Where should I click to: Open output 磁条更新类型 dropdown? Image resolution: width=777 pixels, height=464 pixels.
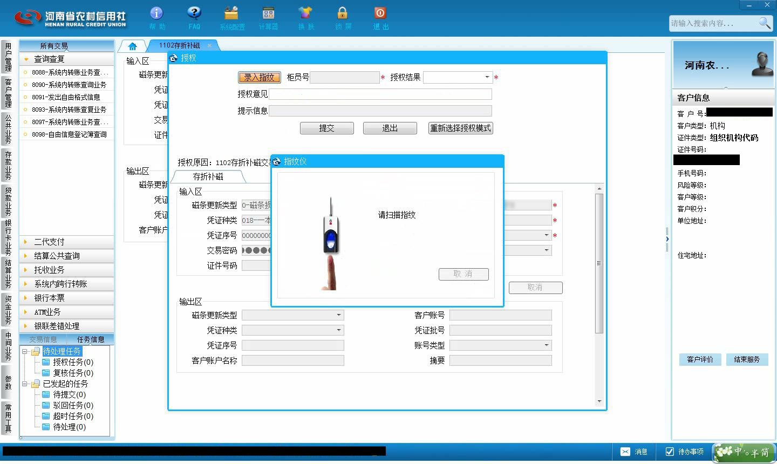point(338,315)
